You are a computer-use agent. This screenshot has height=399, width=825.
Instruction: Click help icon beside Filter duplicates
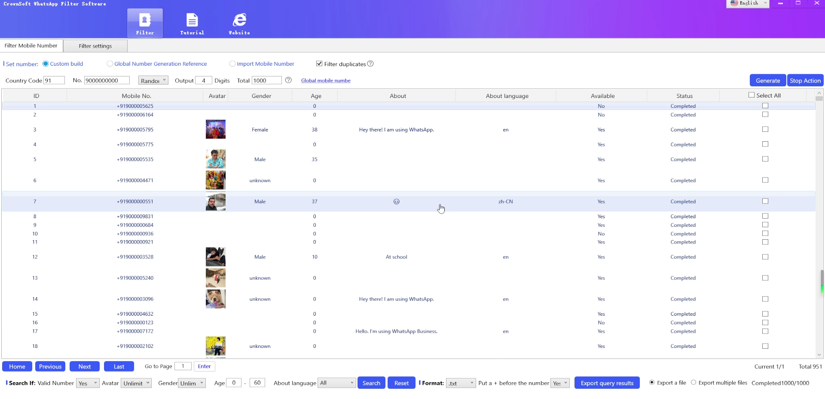[370, 64]
